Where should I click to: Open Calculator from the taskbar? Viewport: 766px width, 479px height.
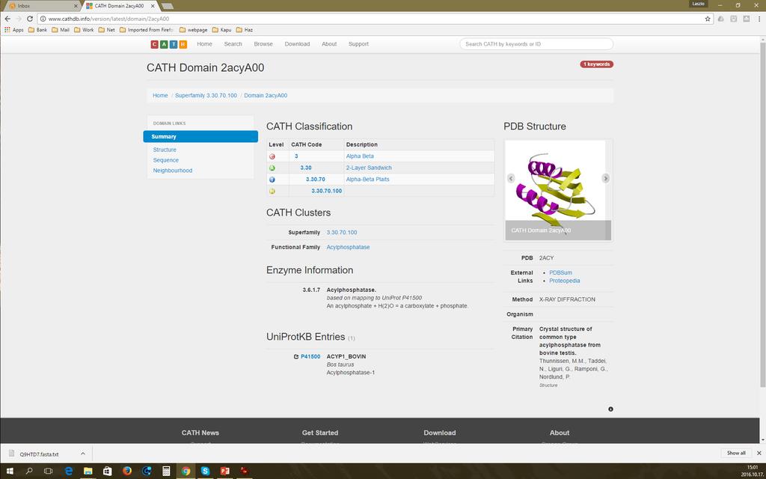click(166, 472)
